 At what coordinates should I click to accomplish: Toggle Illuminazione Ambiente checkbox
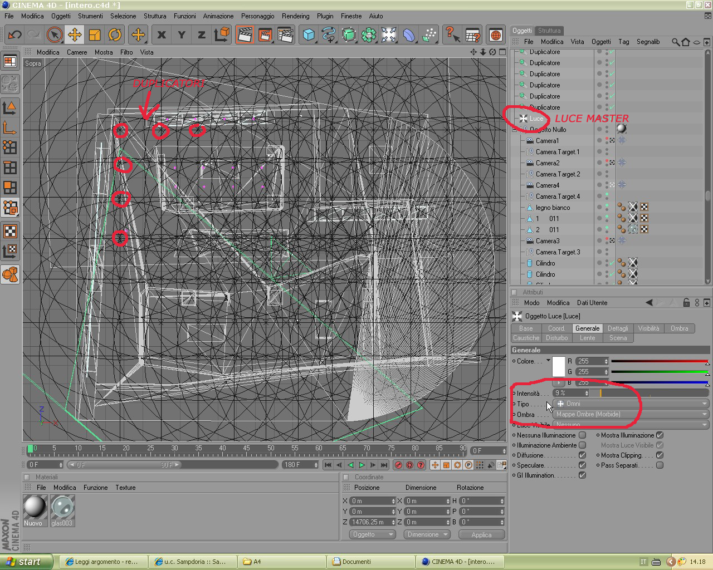coord(582,445)
